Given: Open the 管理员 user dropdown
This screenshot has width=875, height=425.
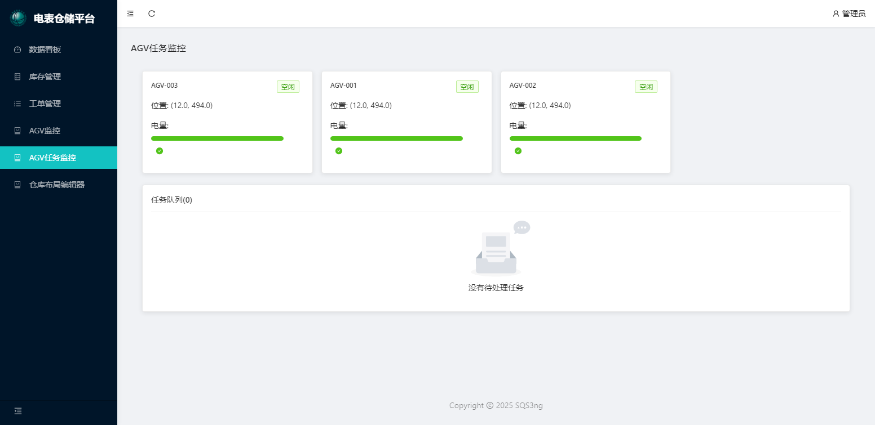Looking at the screenshot, I should tap(849, 14).
